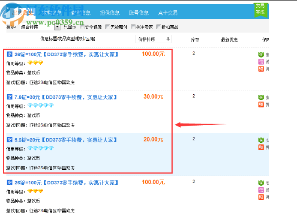297x216 pixels.
Task: Tick the 无货赔付 checkbox
Action: [x=108, y=27]
